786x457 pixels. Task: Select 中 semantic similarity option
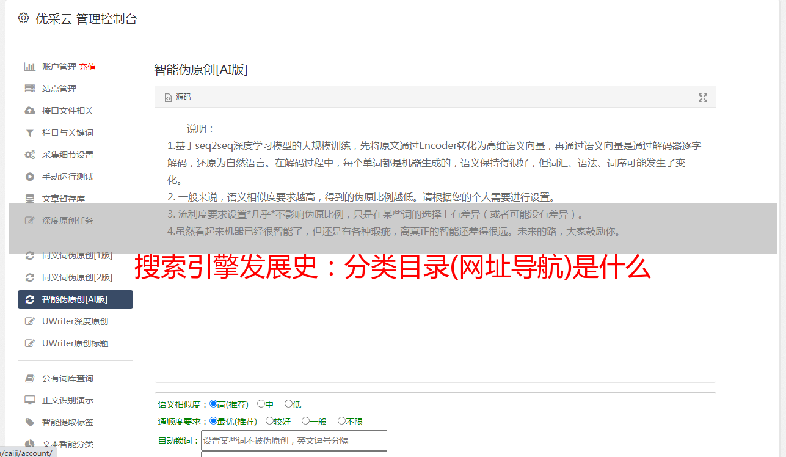tap(261, 404)
